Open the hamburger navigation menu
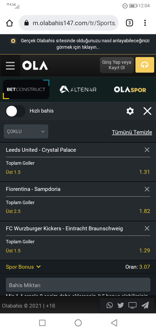Viewport: 156px width, 332px height. tap(10, 65)
